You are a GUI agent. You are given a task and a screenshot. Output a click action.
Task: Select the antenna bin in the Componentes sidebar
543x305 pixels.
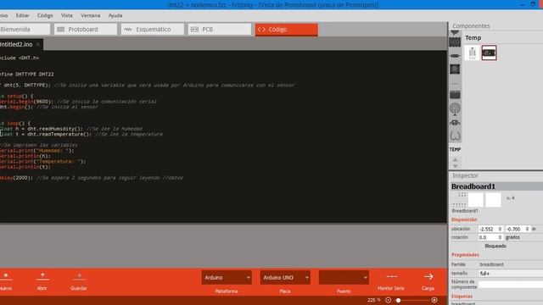[x=455, y=109]
